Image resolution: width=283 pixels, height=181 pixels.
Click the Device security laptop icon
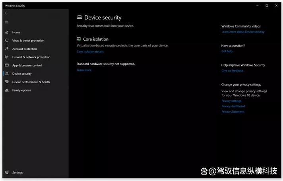click(7, 74)
